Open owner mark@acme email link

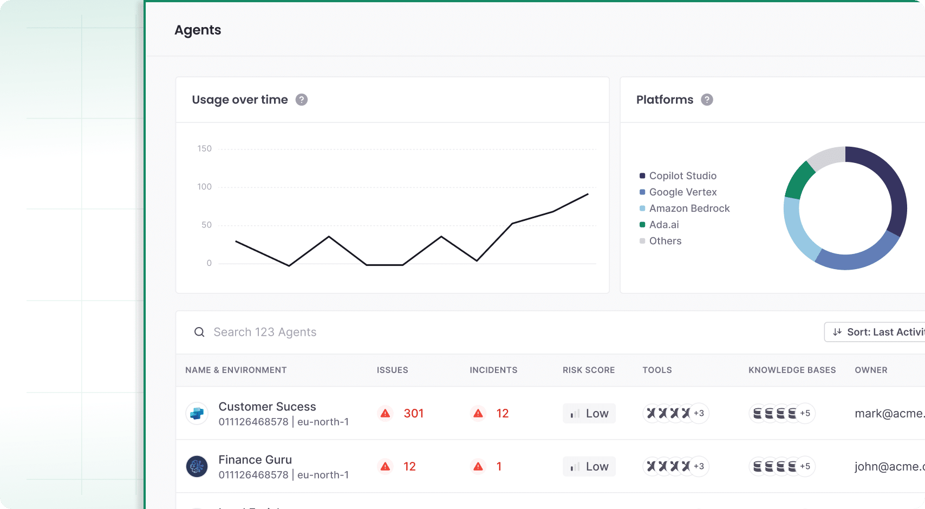pos(888,413)
